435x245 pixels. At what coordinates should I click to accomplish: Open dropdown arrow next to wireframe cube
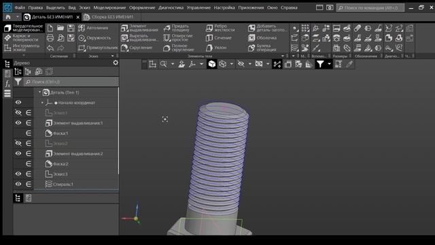232,65
